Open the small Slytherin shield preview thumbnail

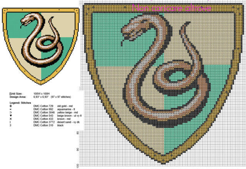(41, 46)
